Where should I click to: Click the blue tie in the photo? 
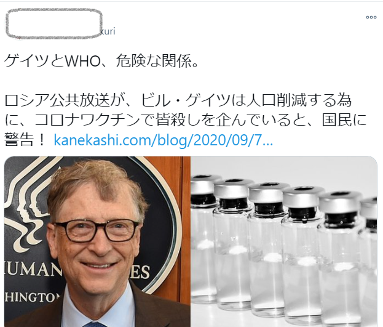pos(94,325)
